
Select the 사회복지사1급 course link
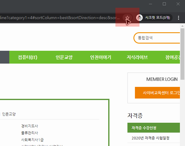click(x=32, y=140)
